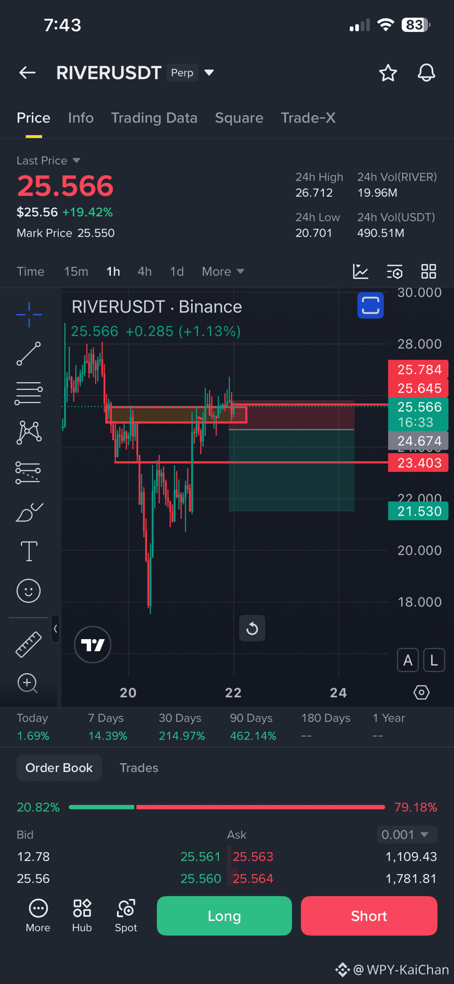The image size is (454, 984).
Task: Tap the 30 Days 214.97% performance
Action: click(x=181, y=727)
